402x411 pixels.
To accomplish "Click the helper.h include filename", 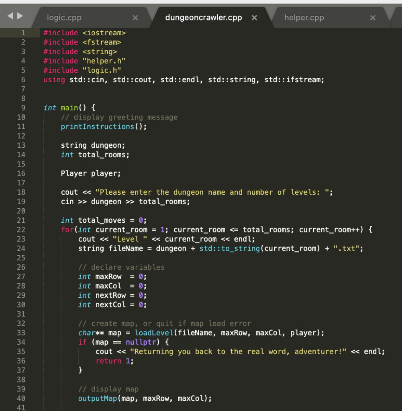I will 104,61.
